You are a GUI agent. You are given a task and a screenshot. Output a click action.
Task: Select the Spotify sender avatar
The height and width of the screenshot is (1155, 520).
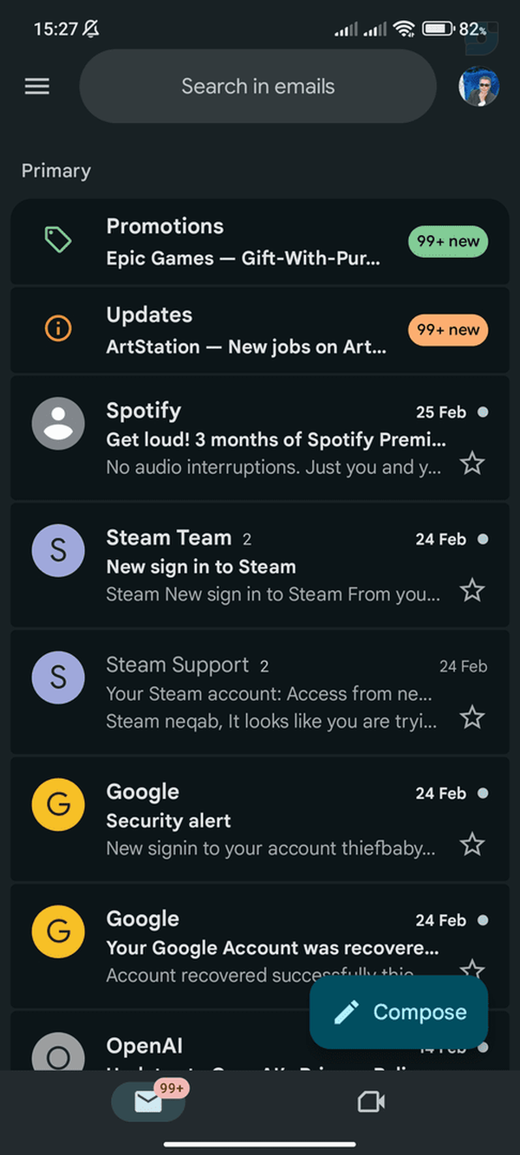click(x=58, y=424)
